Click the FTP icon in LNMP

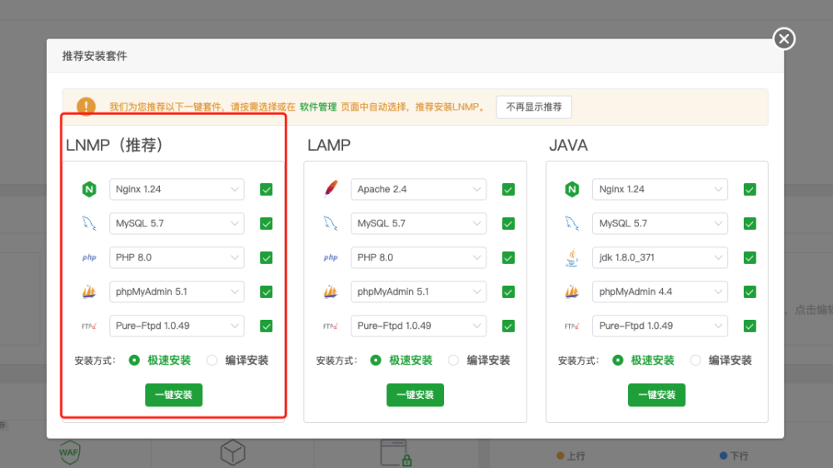89,326
